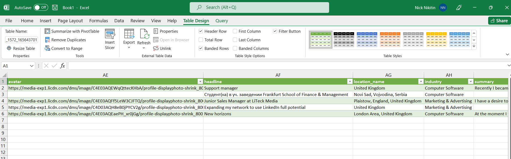Click the Unlink icon
511x159 pixels.
156,48
